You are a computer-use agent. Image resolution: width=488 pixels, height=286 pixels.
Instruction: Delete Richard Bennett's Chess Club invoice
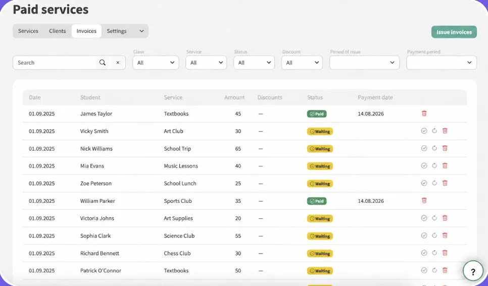tap(445, 253)
